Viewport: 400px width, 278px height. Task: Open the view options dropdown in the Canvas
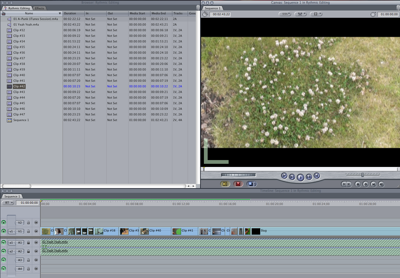click(316, 14)
